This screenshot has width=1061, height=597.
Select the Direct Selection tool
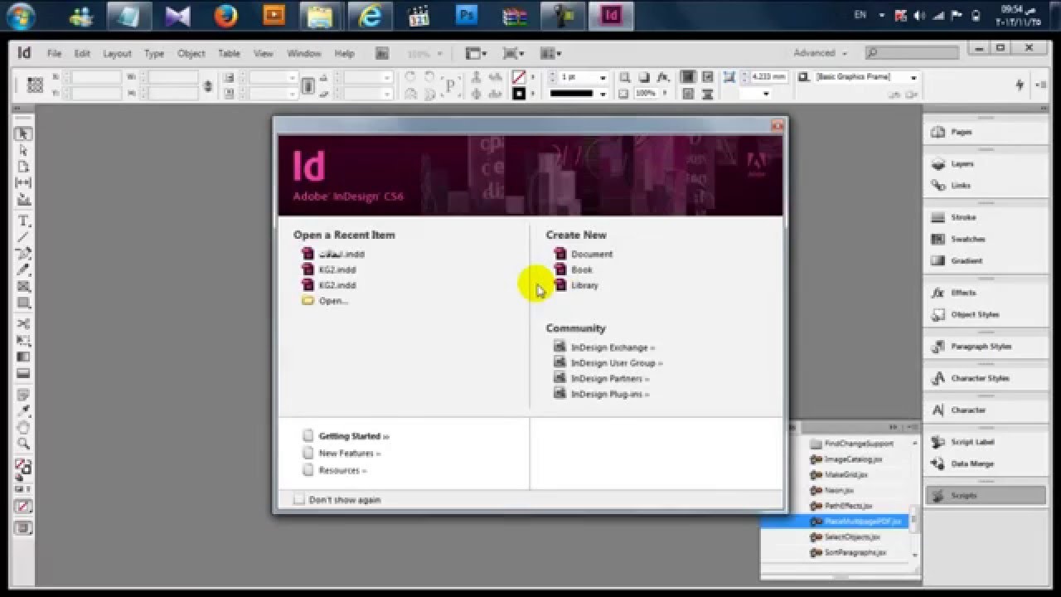tap(23, 150)
